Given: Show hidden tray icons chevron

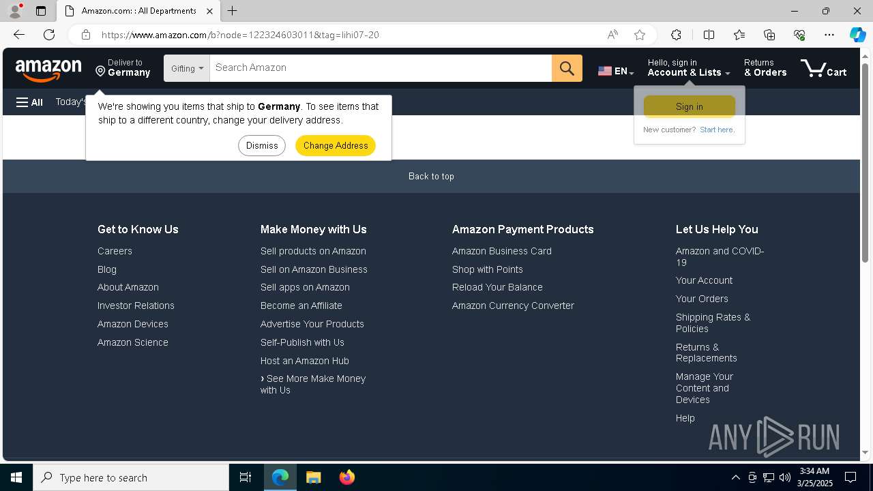Looking at the screenshot, I should point(735,477).
